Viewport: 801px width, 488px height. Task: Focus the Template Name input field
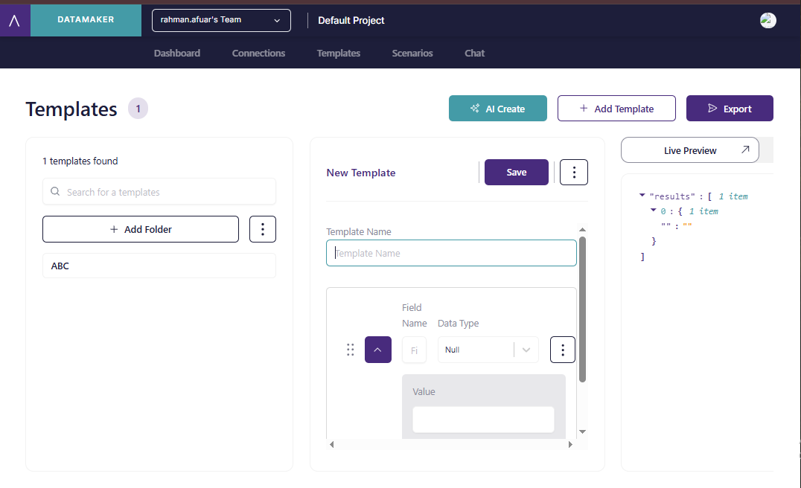pyautogui.click(x=452, y=253)
